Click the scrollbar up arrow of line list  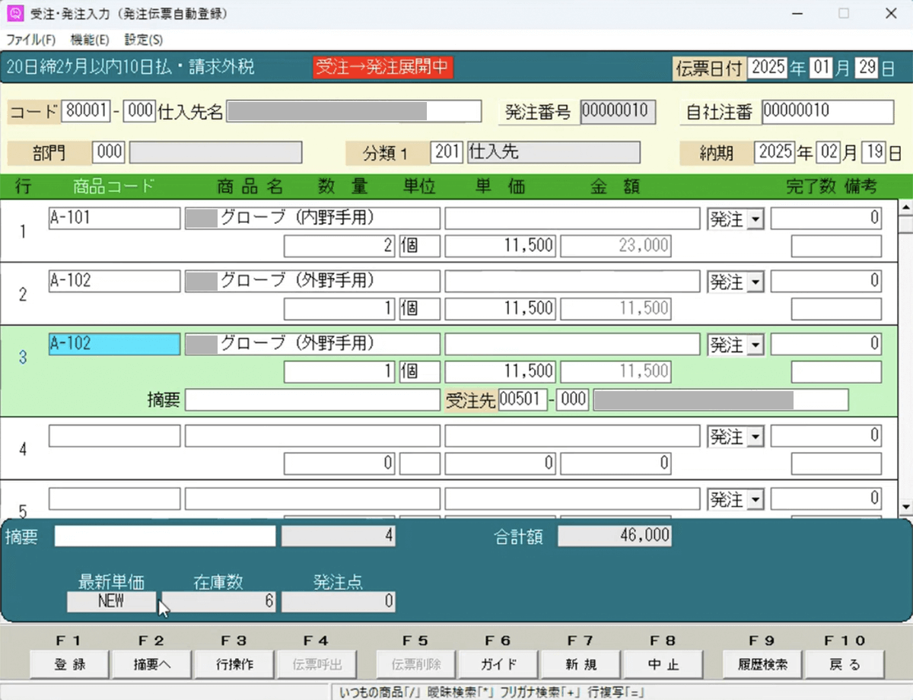click(905, 206)
